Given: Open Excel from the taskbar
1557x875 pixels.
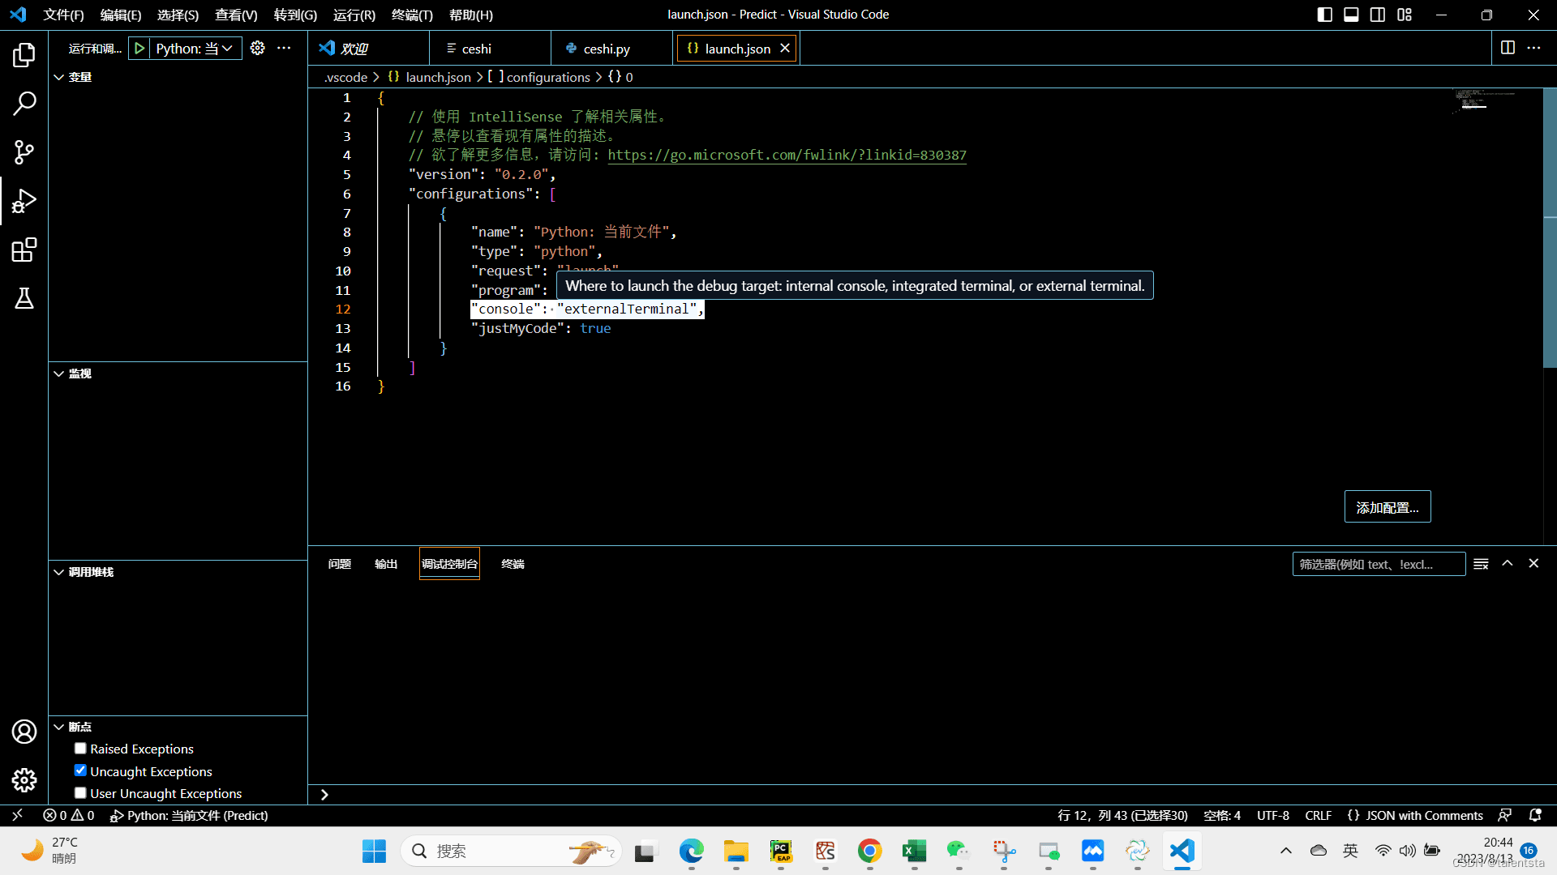Looking at the screenshot, I should 914,851.
